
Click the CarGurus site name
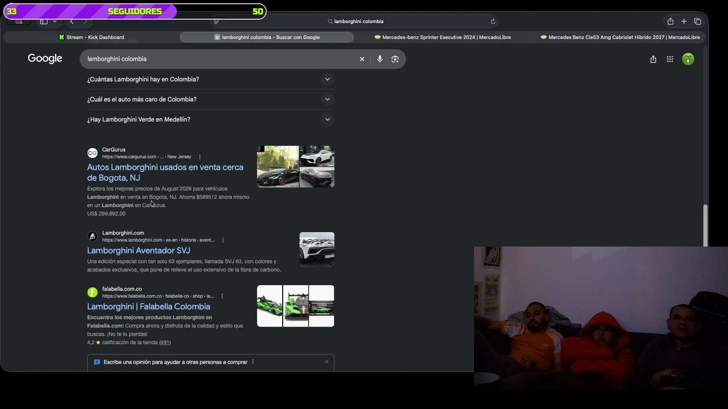click(x=114, y=150)
